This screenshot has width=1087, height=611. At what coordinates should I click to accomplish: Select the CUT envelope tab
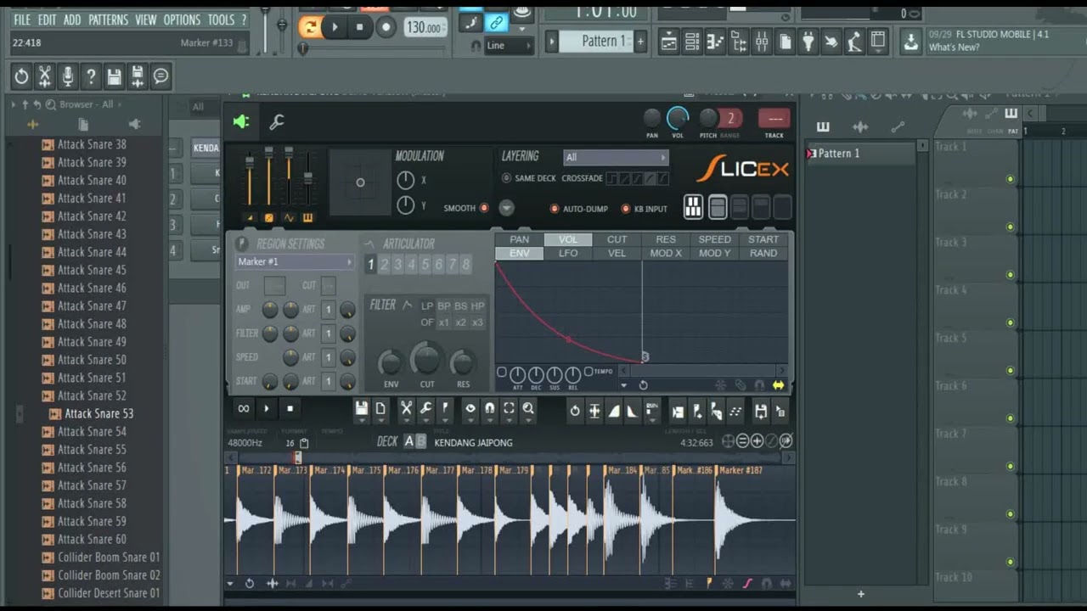617,239
